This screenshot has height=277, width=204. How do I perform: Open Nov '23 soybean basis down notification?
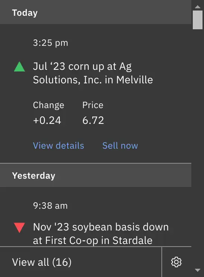[101, 233]
